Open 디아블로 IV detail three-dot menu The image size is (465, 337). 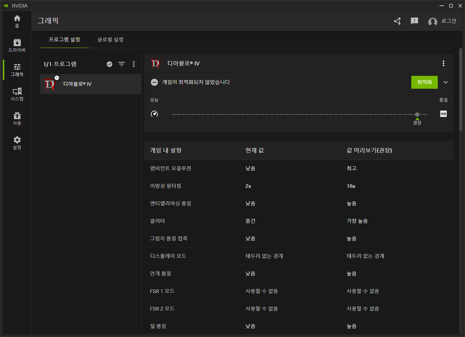pyautogui.click(x=444, y=63)
